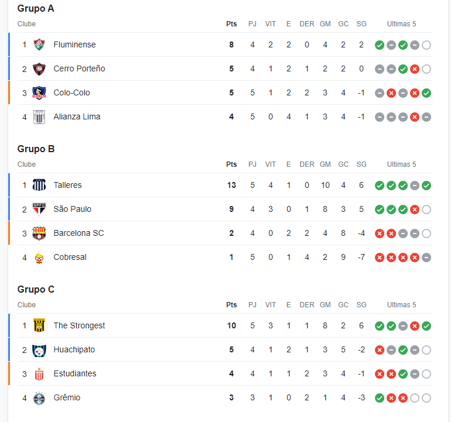Click the Grupo C heading
Screen dimensions: 451x422
pyautogui.click(x=36, y=289)
